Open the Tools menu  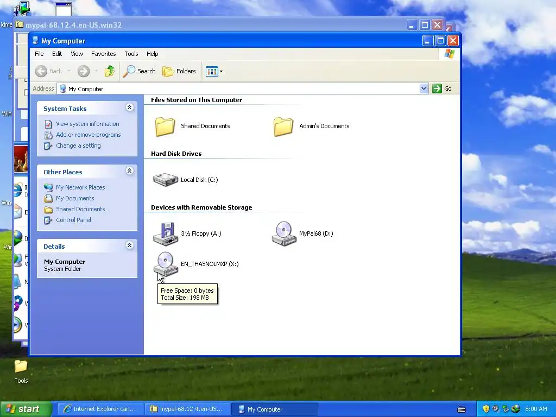pyautogui.click(x=131, y=54)
